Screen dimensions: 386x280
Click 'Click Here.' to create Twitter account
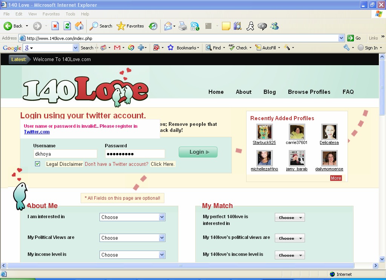[x=162, y=164]
